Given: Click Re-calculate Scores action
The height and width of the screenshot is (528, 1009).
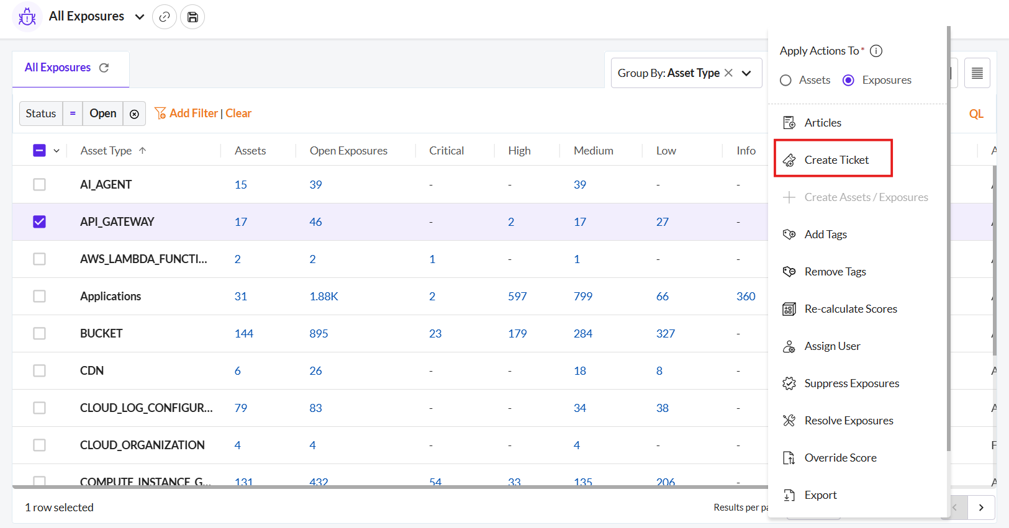Looking at the screenshot, I should tap(851, 309).
